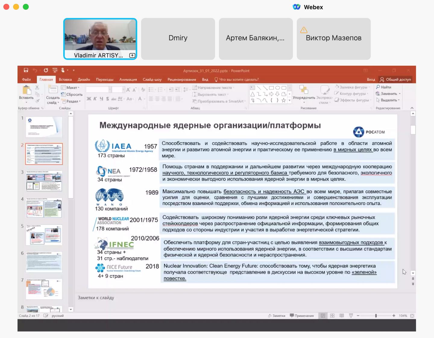Create a new slide with the Создать слайд icon
434x338 pixels.
pyautogui.click(x=53, y=90)
